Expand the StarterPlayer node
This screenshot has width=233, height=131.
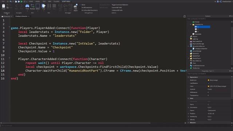coord(188,58)
